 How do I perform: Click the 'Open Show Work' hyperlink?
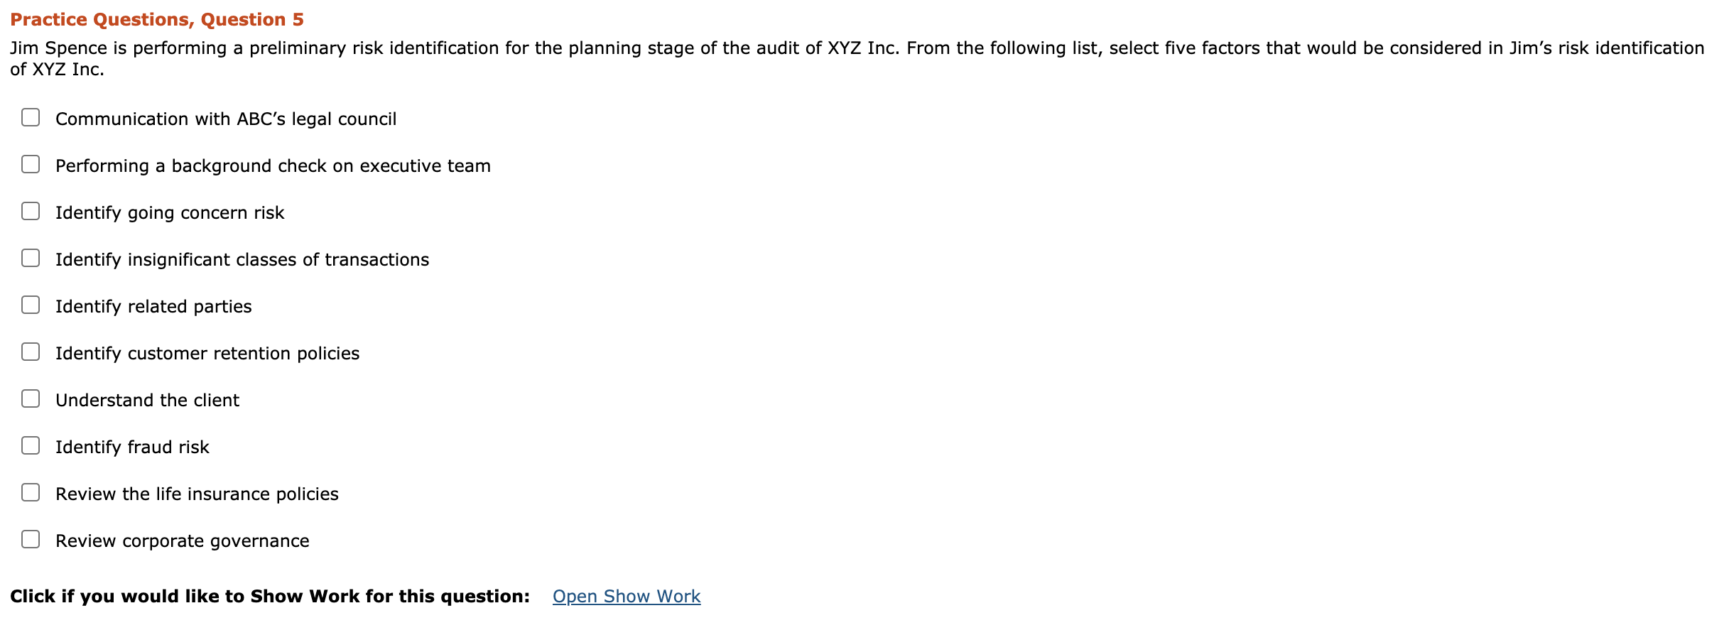pos(625,596)
